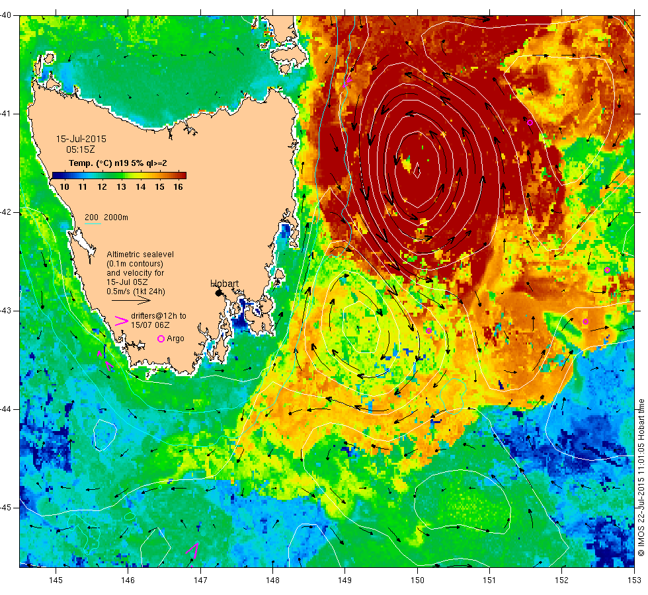The height and width of the screenshot is (595, 648).
Task: Click the Argo float marker near 151.5E 41S
Action: point(530,123)
